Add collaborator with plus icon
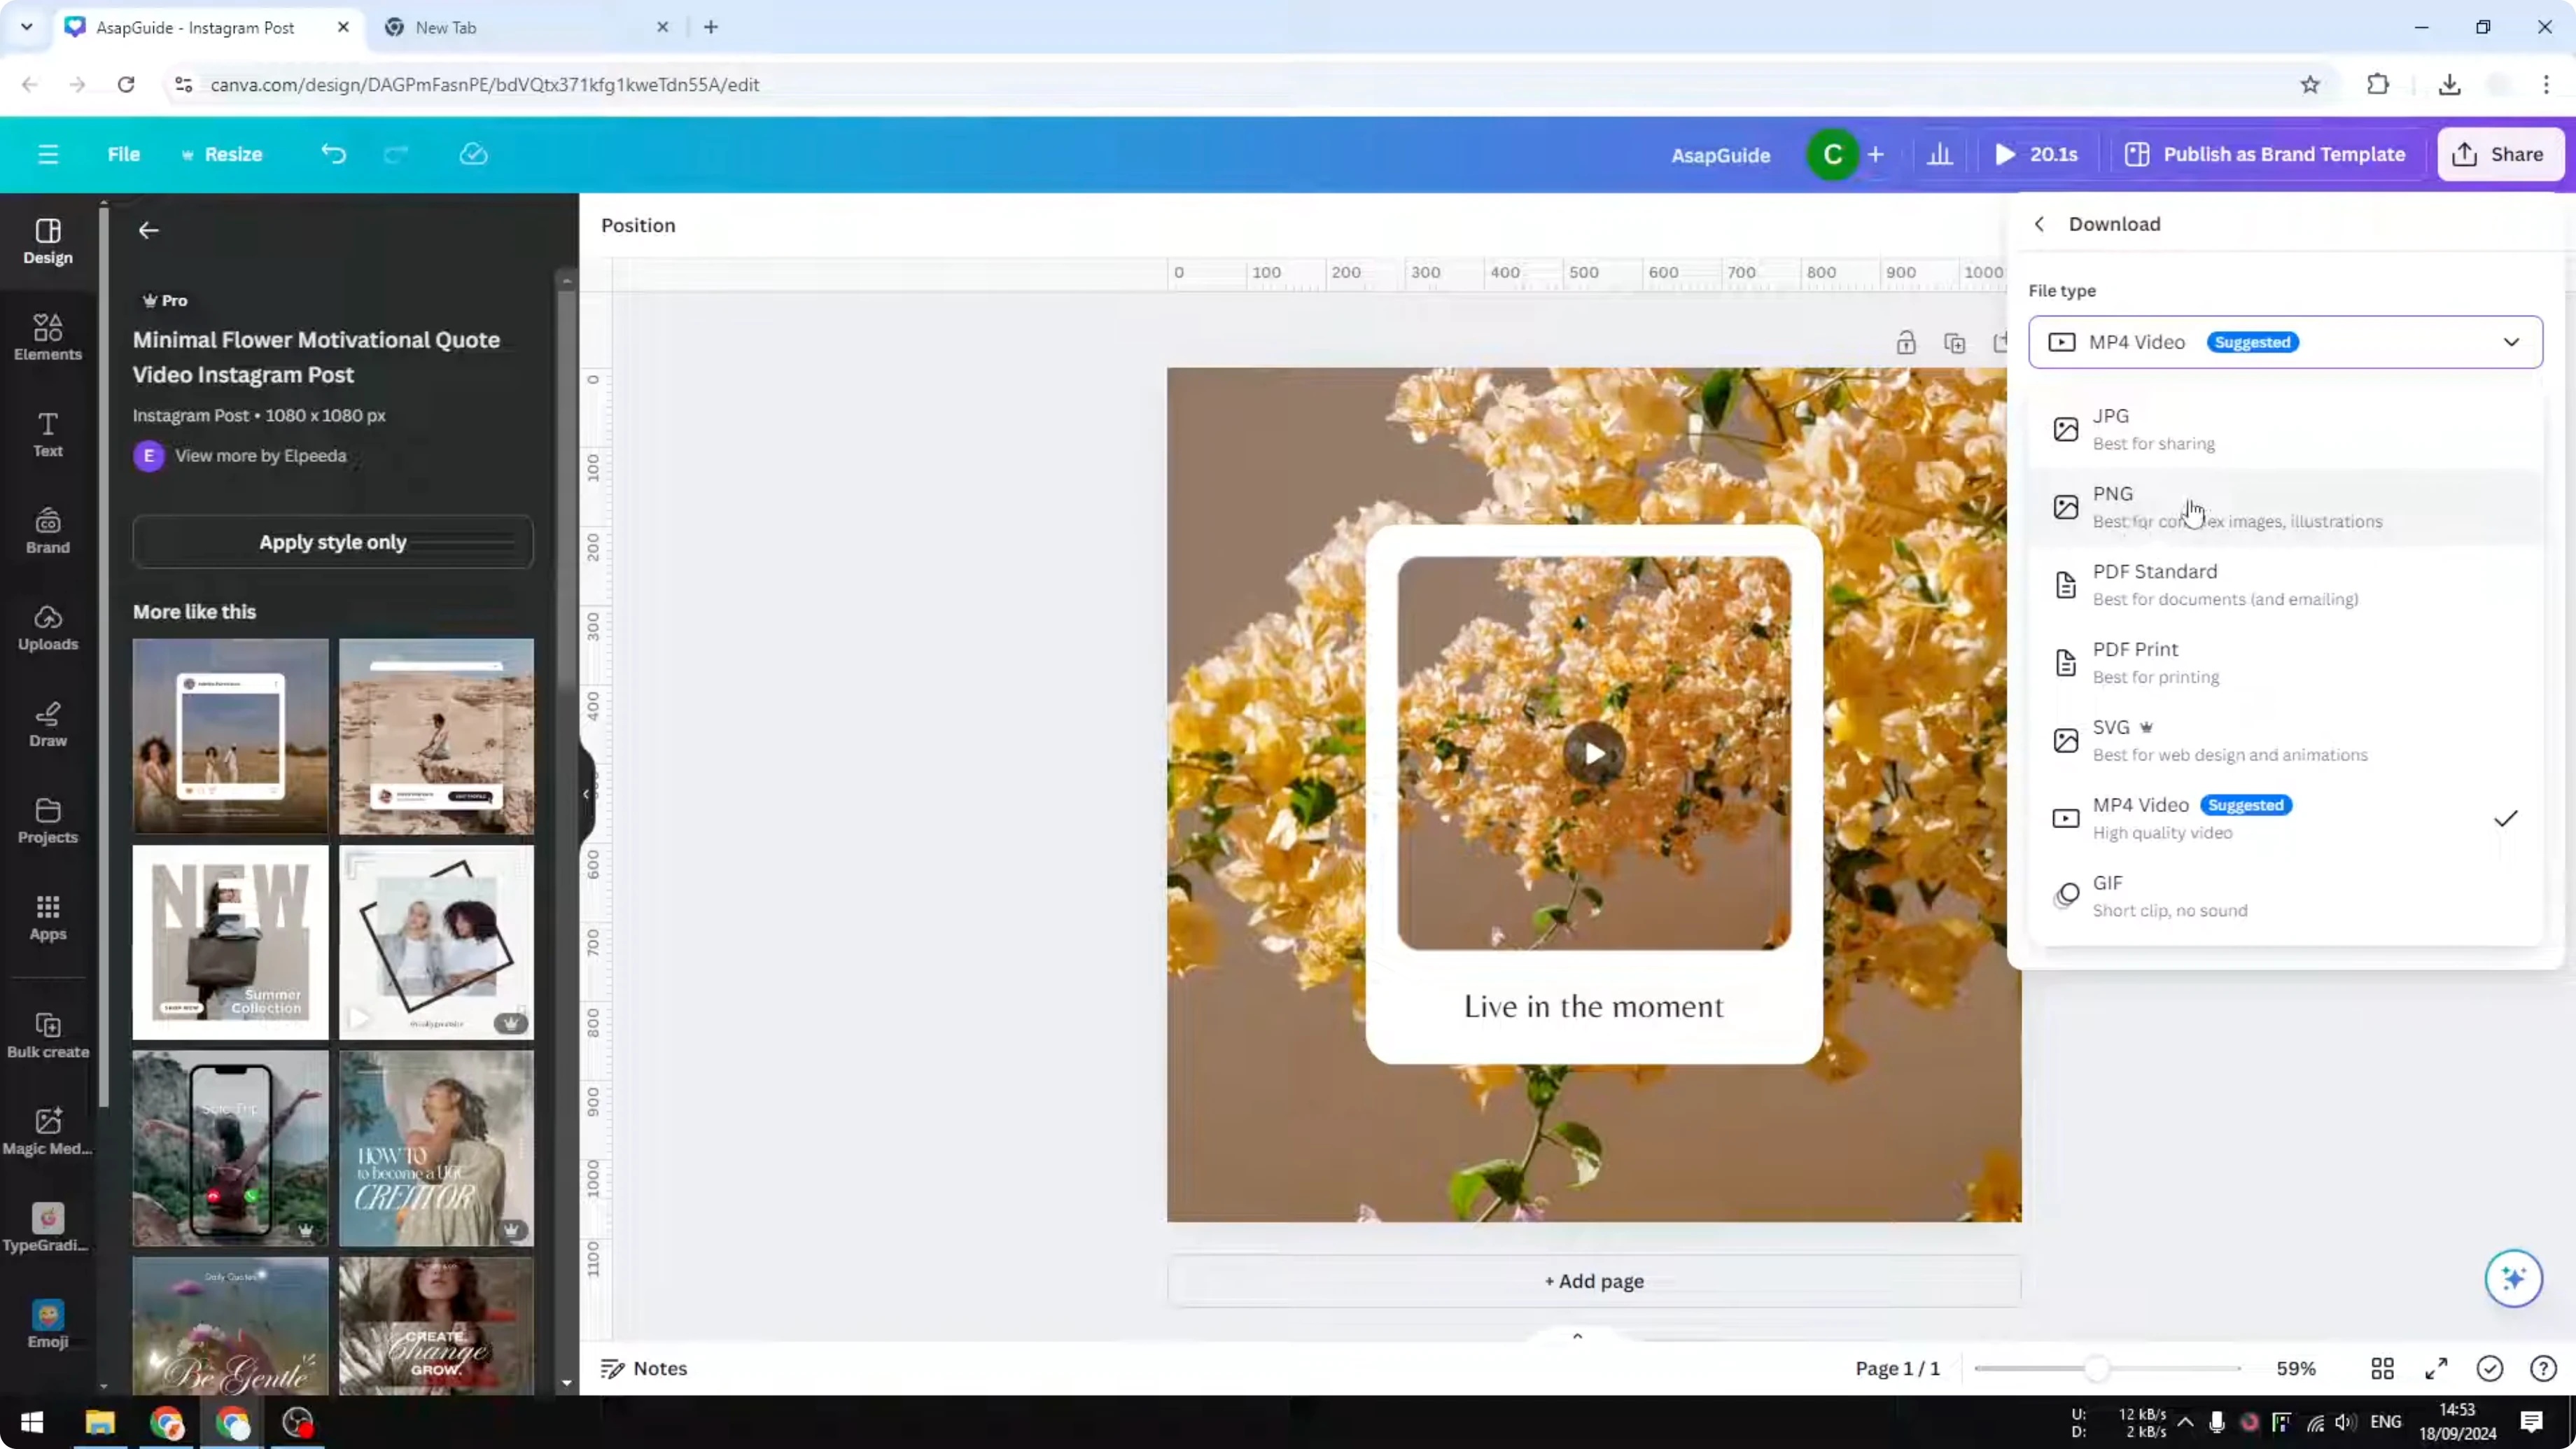The height and width of the screenshot is (1449, 2576). point(1876,154)
